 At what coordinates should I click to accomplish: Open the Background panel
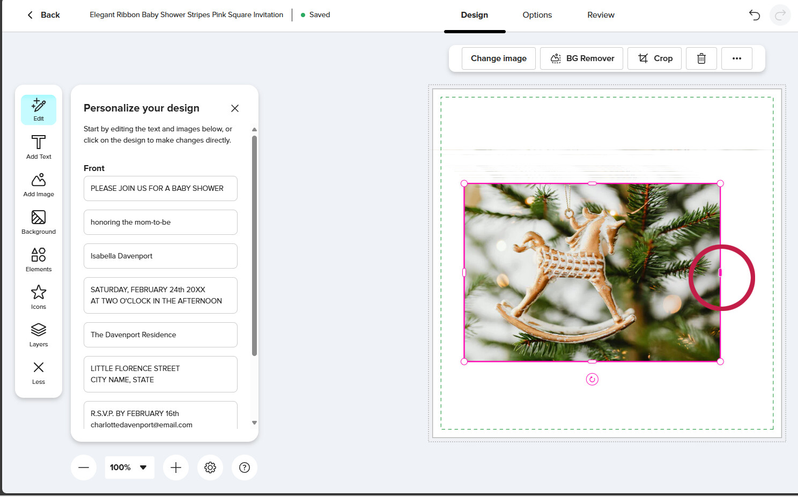[39, 222]
